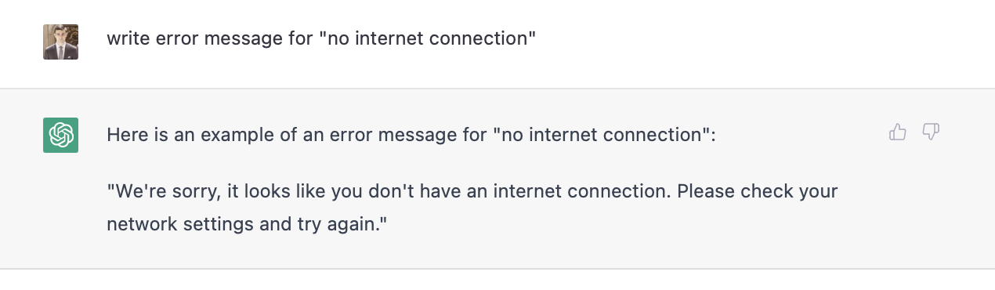
Task: Click the user prompt text starting "write error message"
Action: tap(321, 38)
